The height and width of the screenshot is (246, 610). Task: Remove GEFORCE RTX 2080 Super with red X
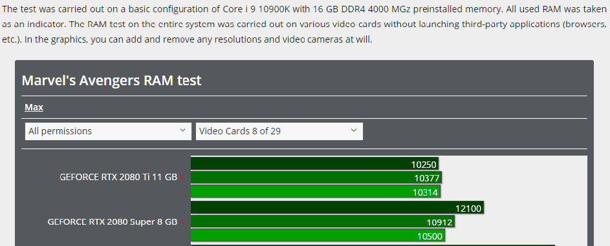pos(183,222)
